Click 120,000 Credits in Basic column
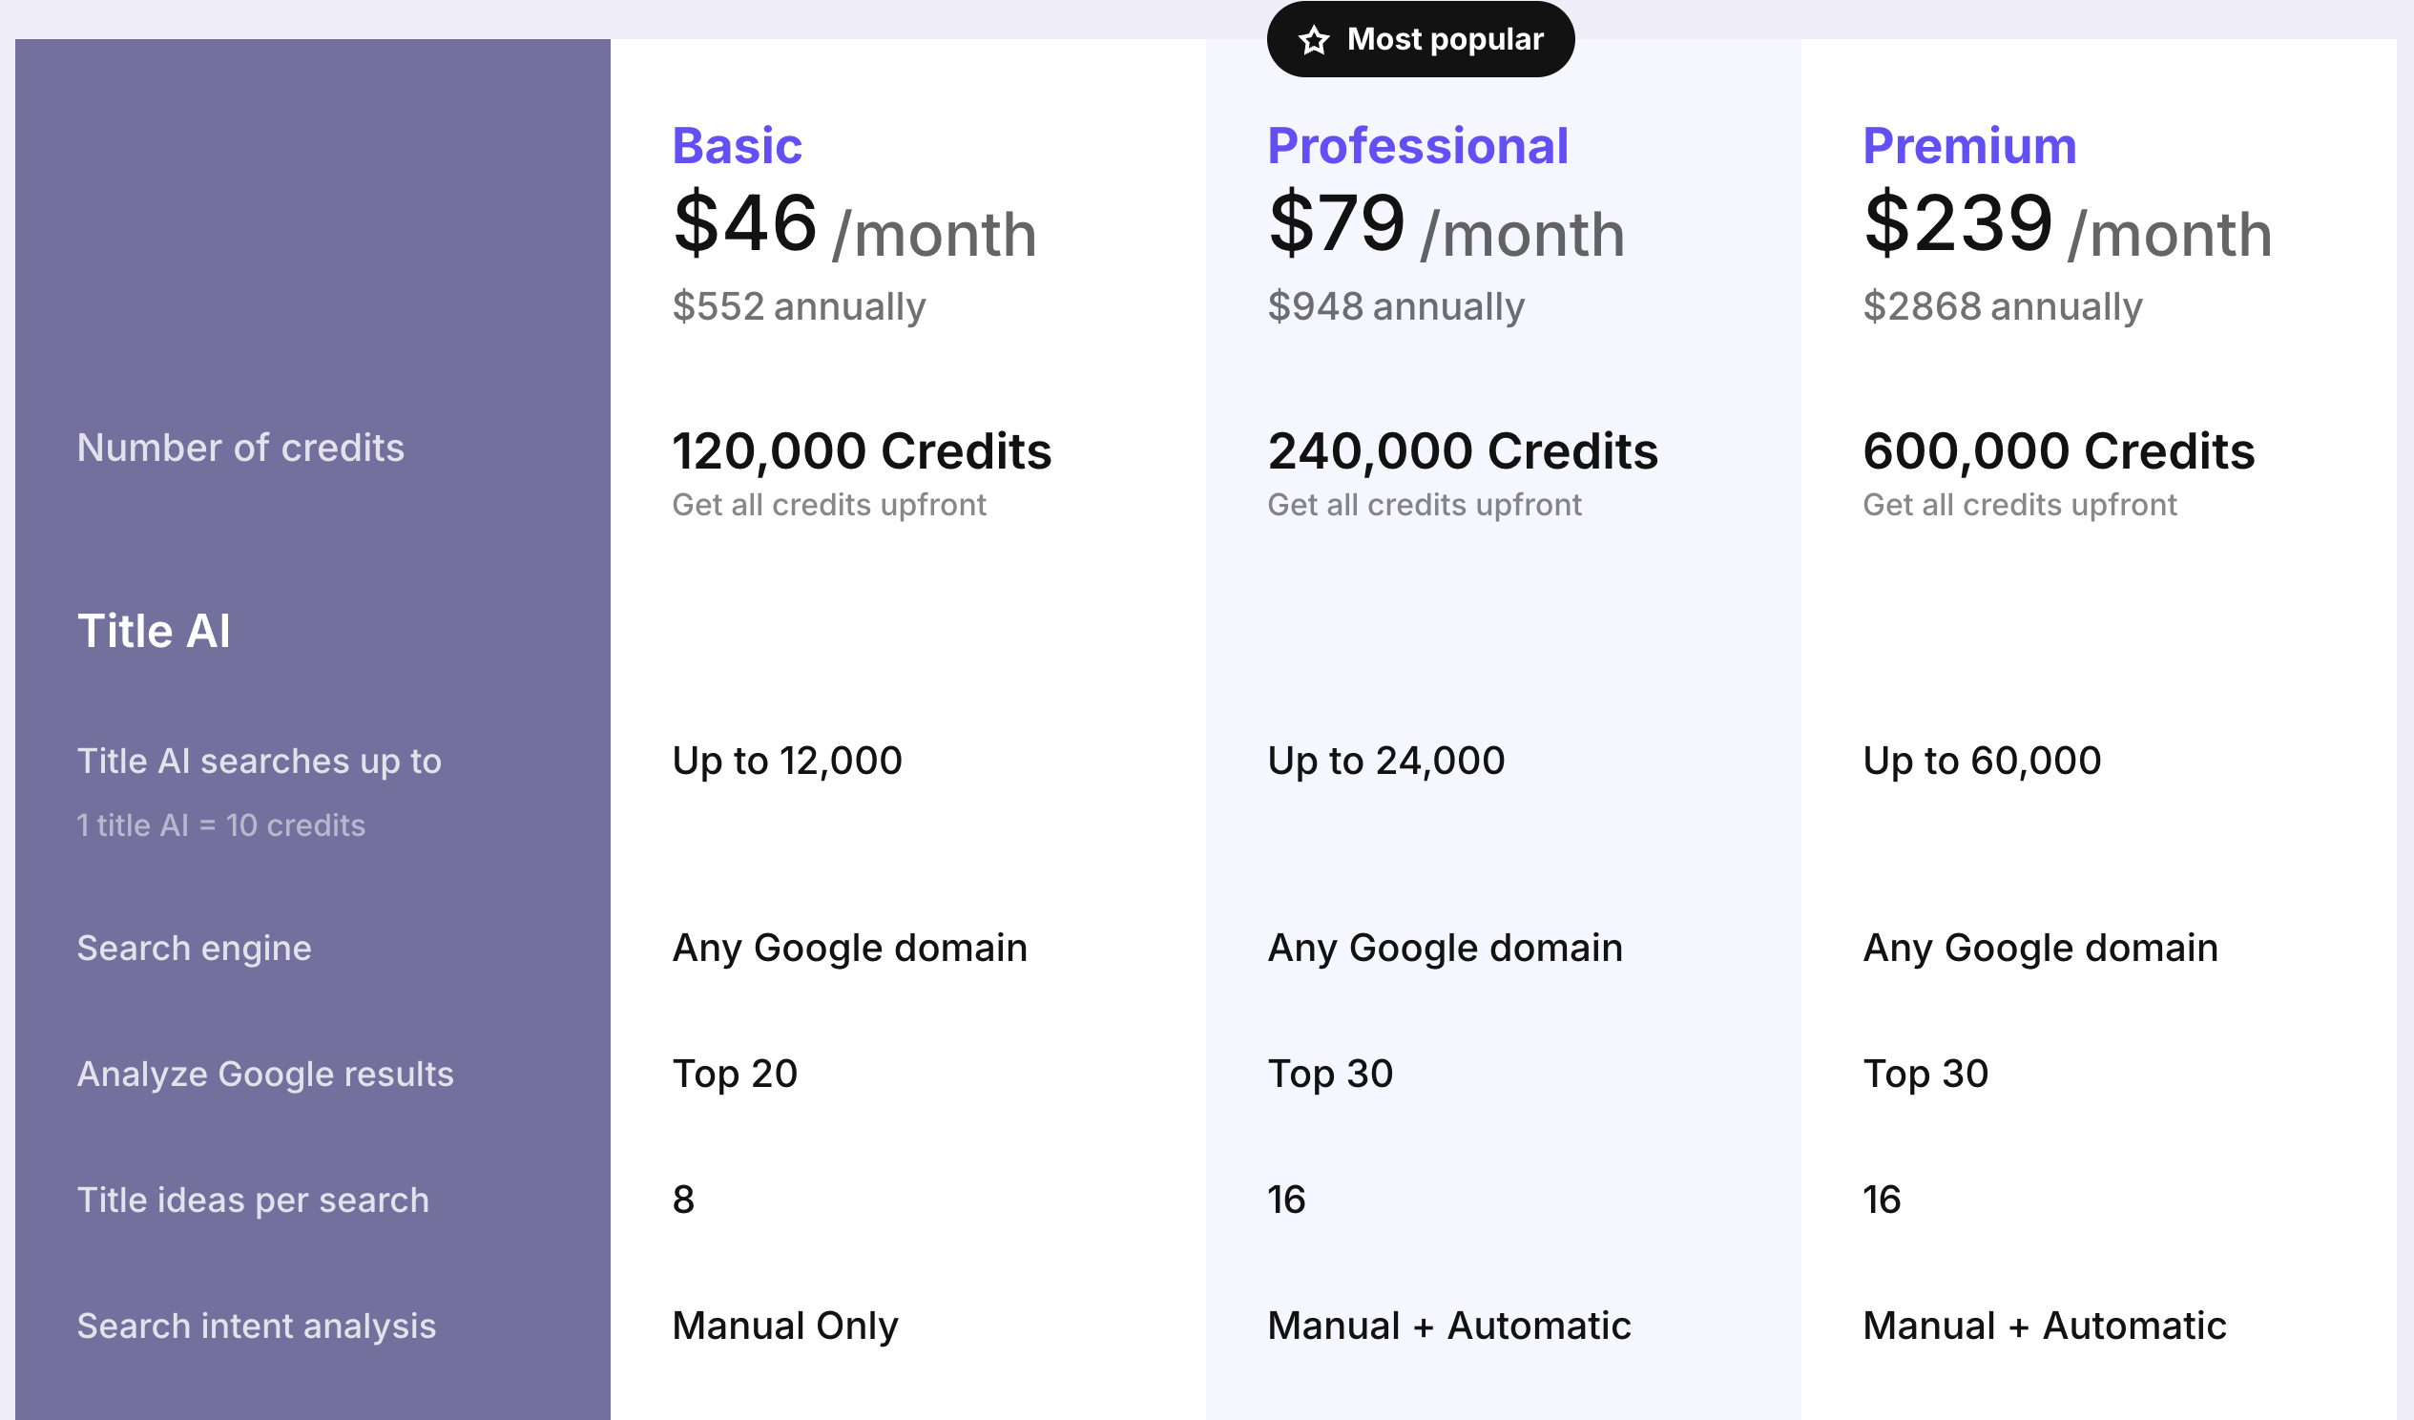The image size is (2414, 1420). (x=863, y=451)
